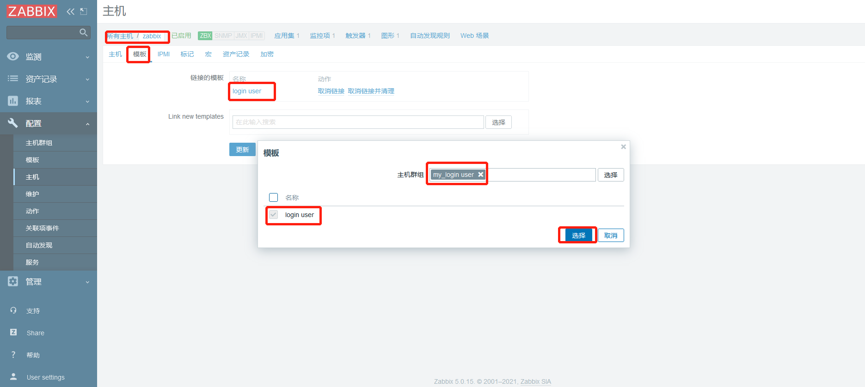Screen dimensions: 865x387
Task: Click the IPMI availability badge
Action: point(257,36)
